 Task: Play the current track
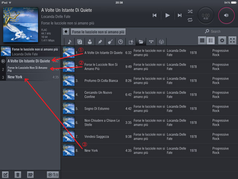pyautogui.click(x=167, y=15)
